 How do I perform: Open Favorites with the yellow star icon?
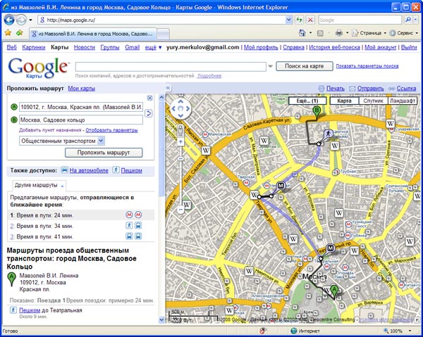8,33
